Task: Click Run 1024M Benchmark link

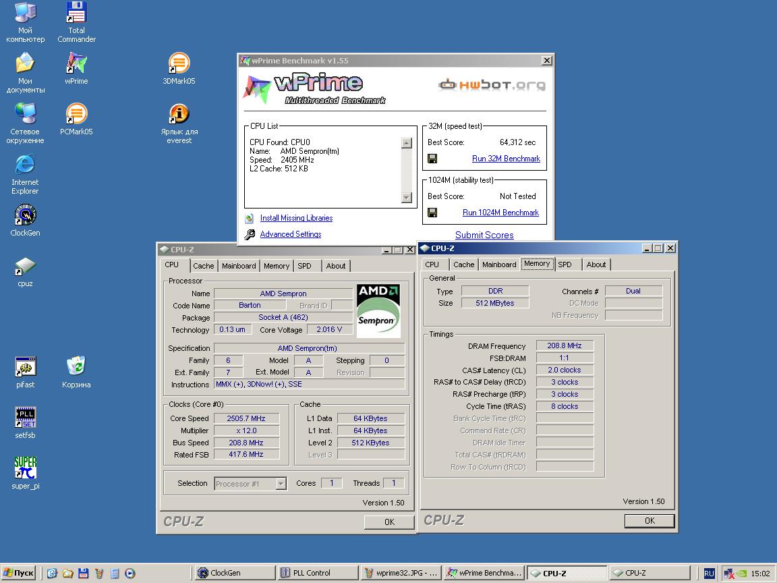Action: 500,213
